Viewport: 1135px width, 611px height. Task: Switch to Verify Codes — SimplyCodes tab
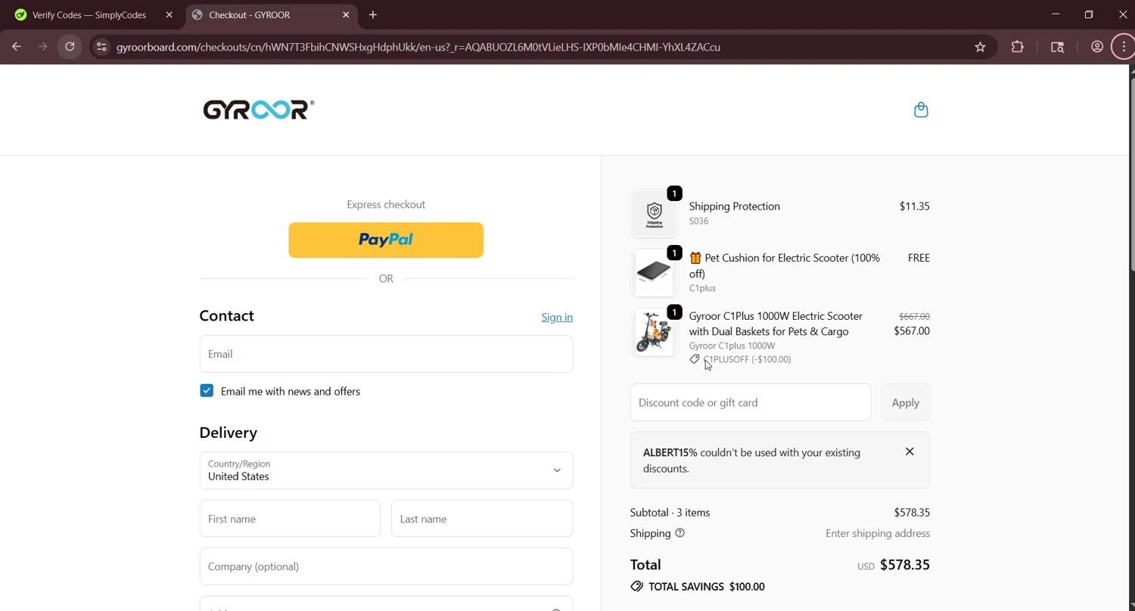point(91,14)
